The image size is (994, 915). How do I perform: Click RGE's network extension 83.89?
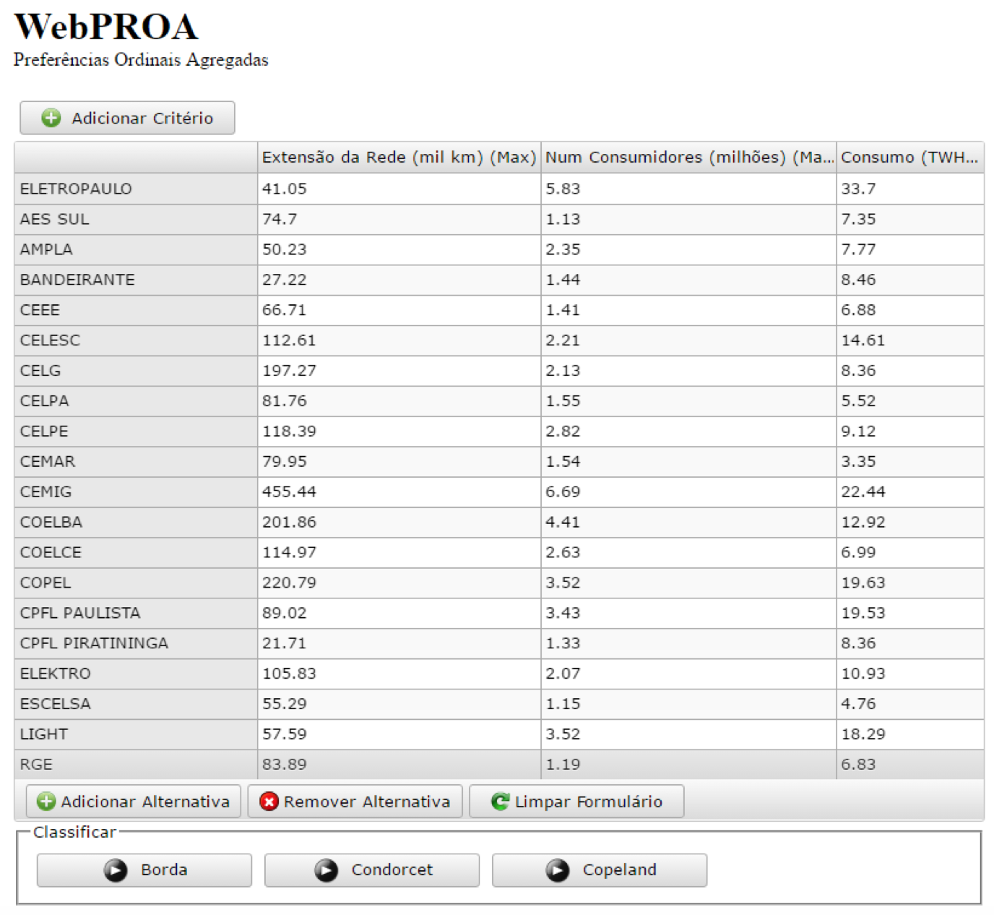[x=399, y=765]
